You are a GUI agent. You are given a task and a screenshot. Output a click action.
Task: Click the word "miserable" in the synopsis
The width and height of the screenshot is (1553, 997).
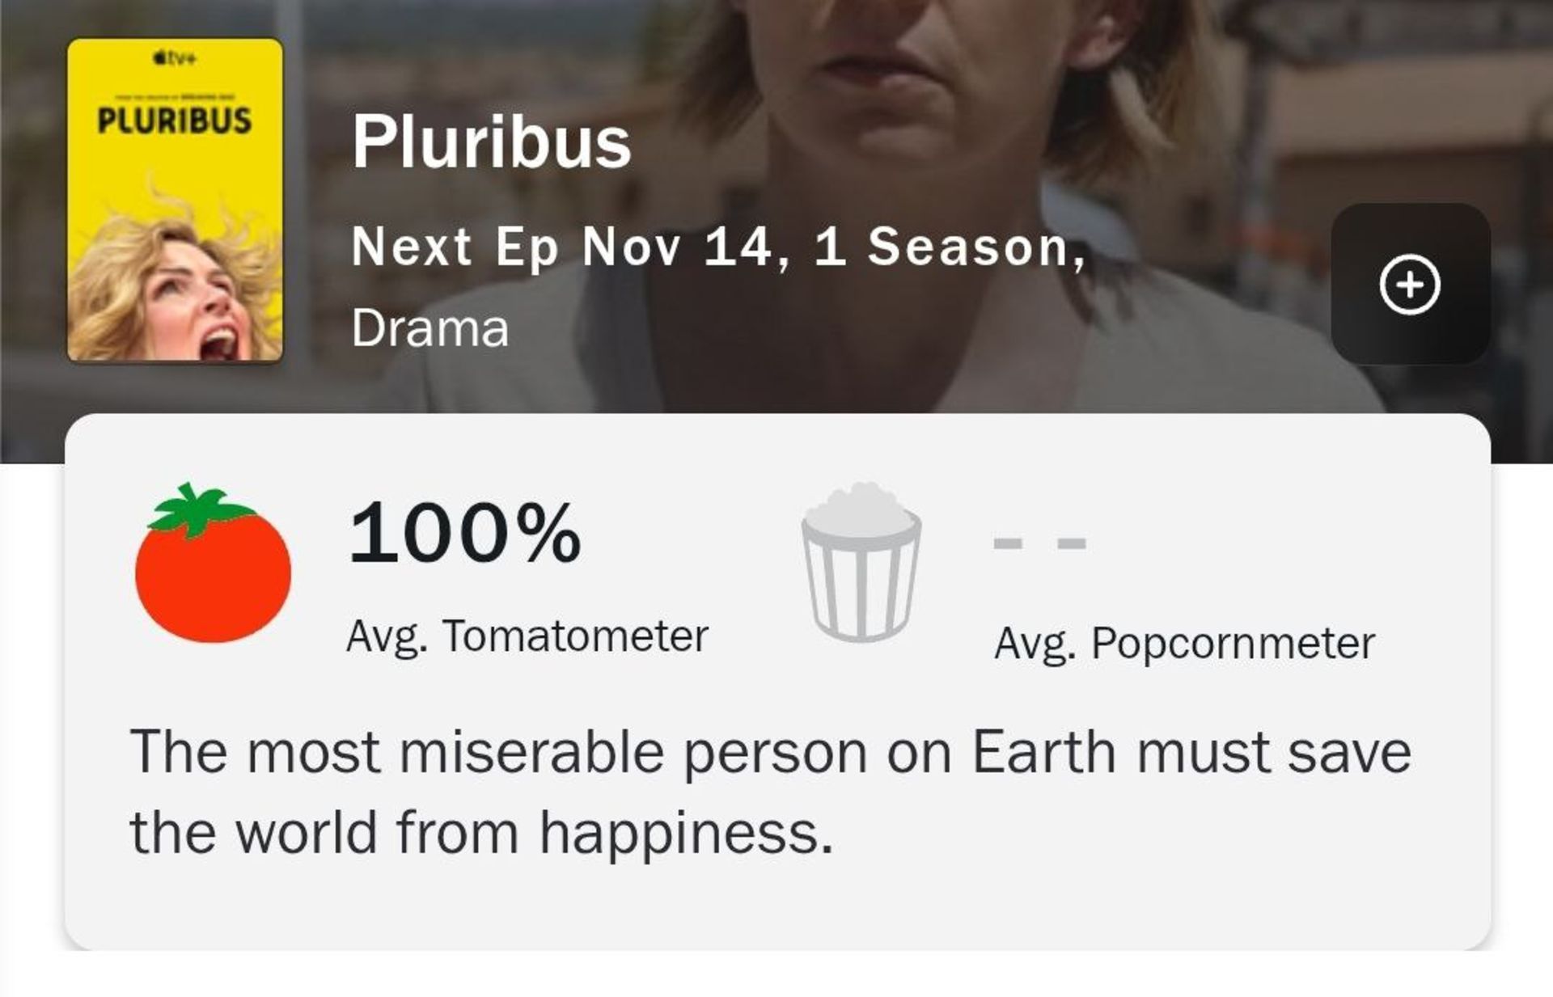[531, 753]
